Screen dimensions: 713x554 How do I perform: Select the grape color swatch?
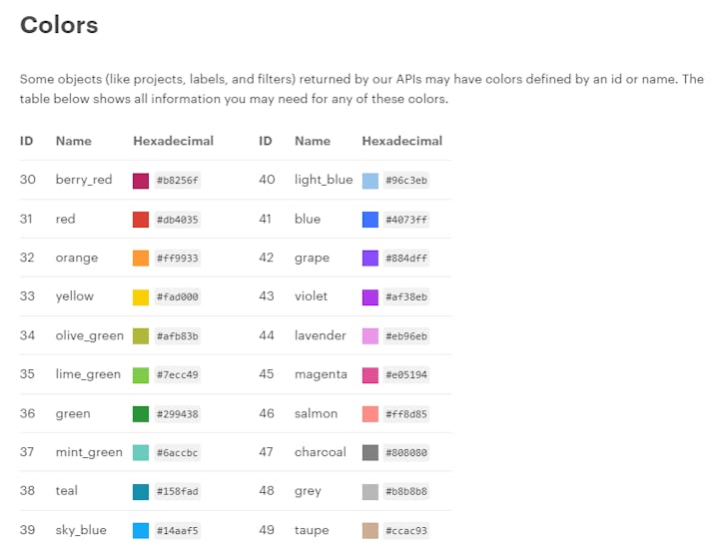[x=370, y=259]
